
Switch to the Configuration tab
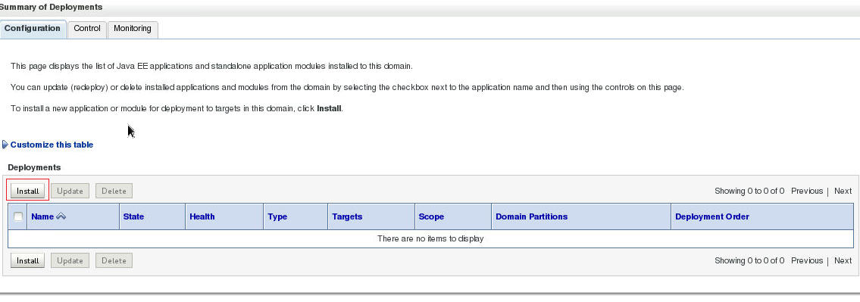pyautogui.click(x=33, y=29)
